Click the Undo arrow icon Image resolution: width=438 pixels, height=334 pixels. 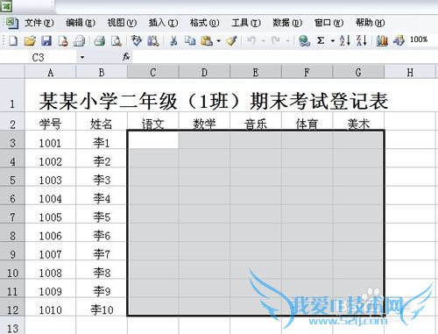pyautogui.click(x=251, y=40)
